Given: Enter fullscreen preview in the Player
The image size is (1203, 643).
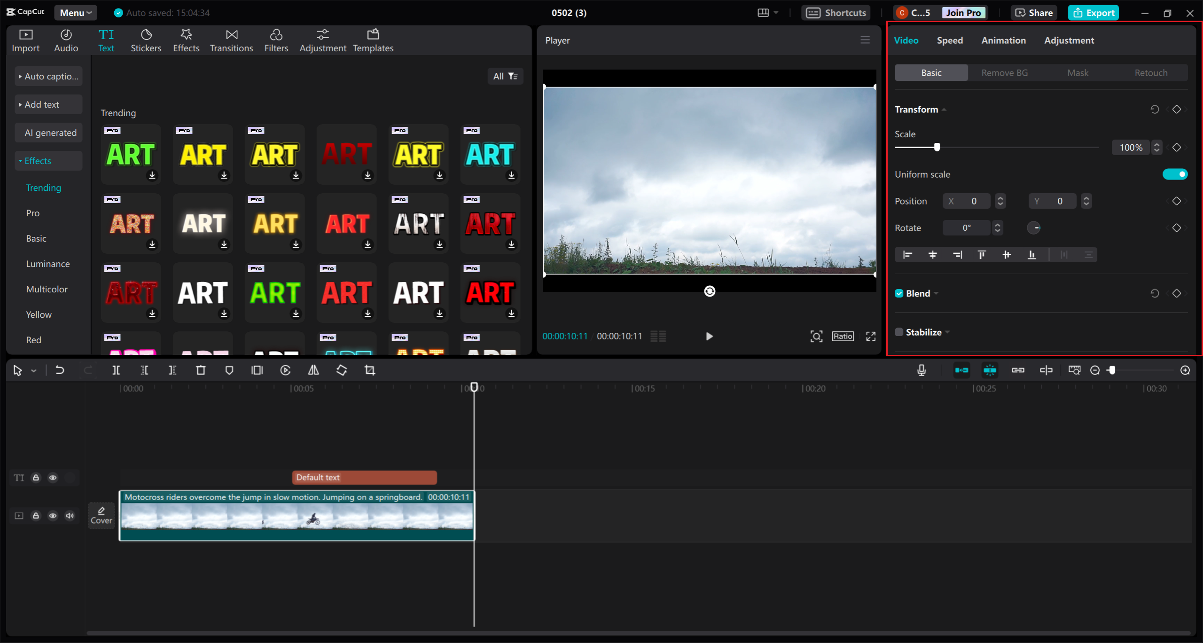Looking at the screenshot, I should click(x=870, y=336).
